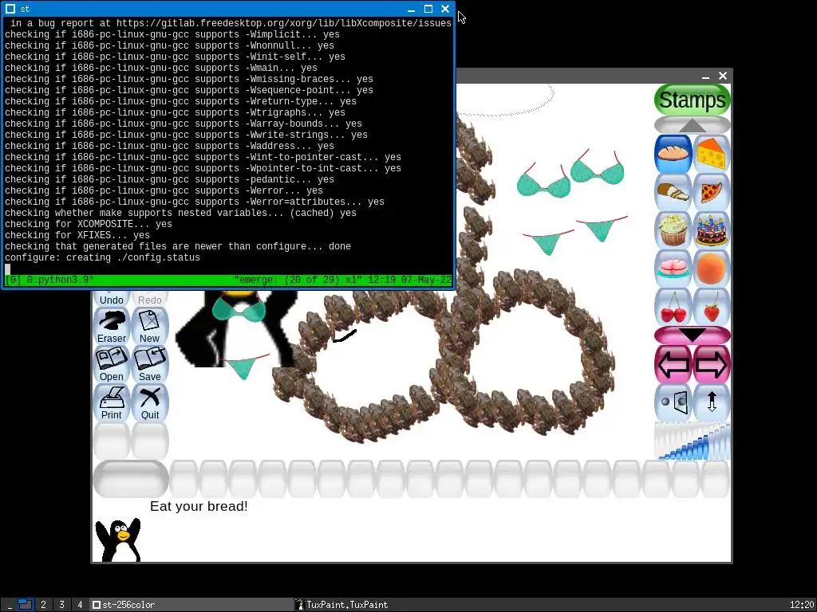Click the greyed Redo tool
Image resolution: width=817 pixels, height=612 pixels.
point(149,299)
